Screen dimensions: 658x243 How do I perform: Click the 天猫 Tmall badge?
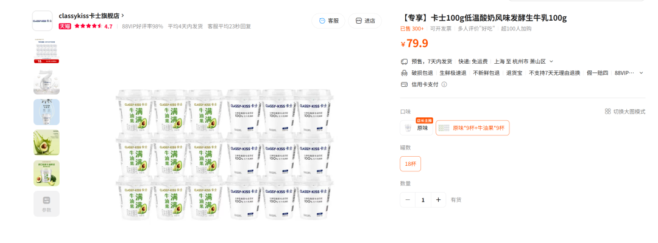coord(65,26)
